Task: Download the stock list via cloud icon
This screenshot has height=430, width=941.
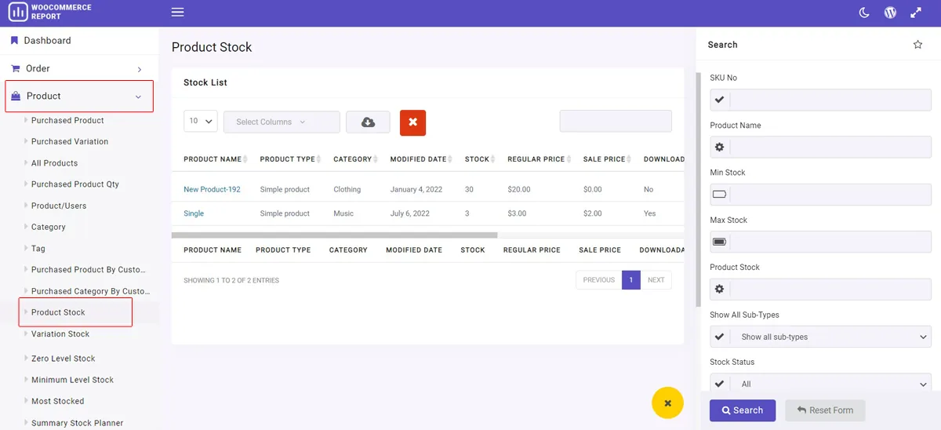Action: pyautogui.click(x=368, y=122)
